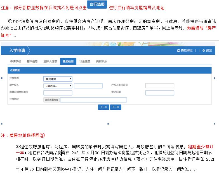The width and height of the screenshot is (219, 175).
Task: Click the 微信绑定 link text
Action: pyautogui.click(x=187, y=50)
